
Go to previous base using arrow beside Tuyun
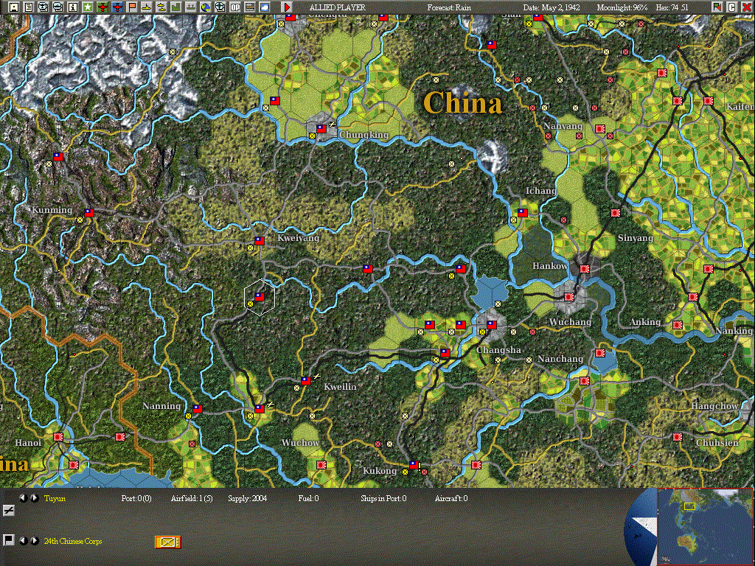pos(22,498)
